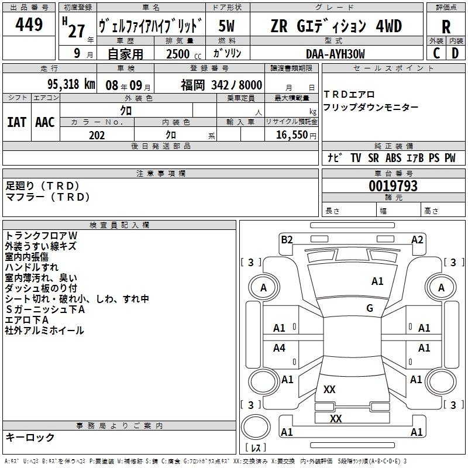
Task: Click the color number 202 field
Action: [x=97, y=135]
